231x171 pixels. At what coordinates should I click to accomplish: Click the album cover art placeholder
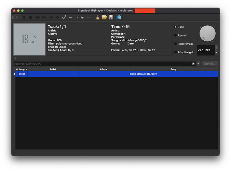29,39
